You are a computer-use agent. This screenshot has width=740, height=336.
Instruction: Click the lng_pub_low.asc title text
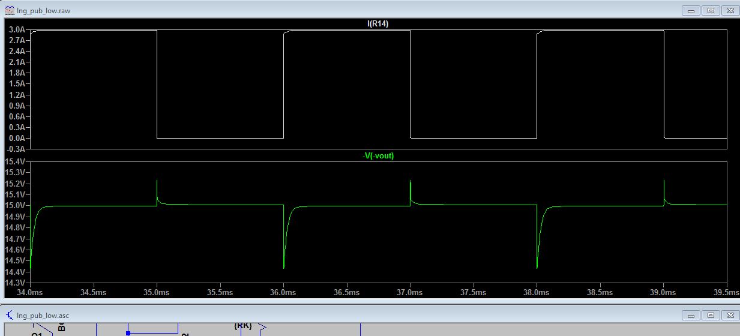click(x=42, y=315)
